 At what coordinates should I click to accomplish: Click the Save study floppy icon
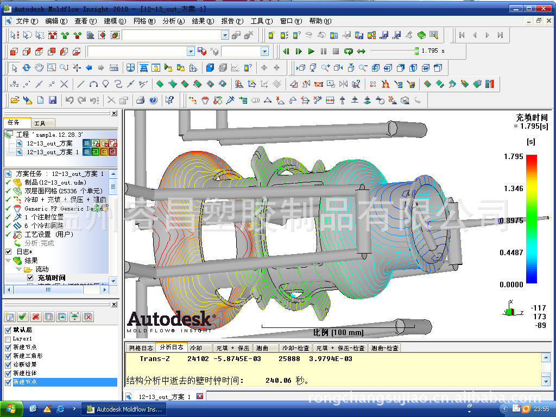(x=53, y=100)
